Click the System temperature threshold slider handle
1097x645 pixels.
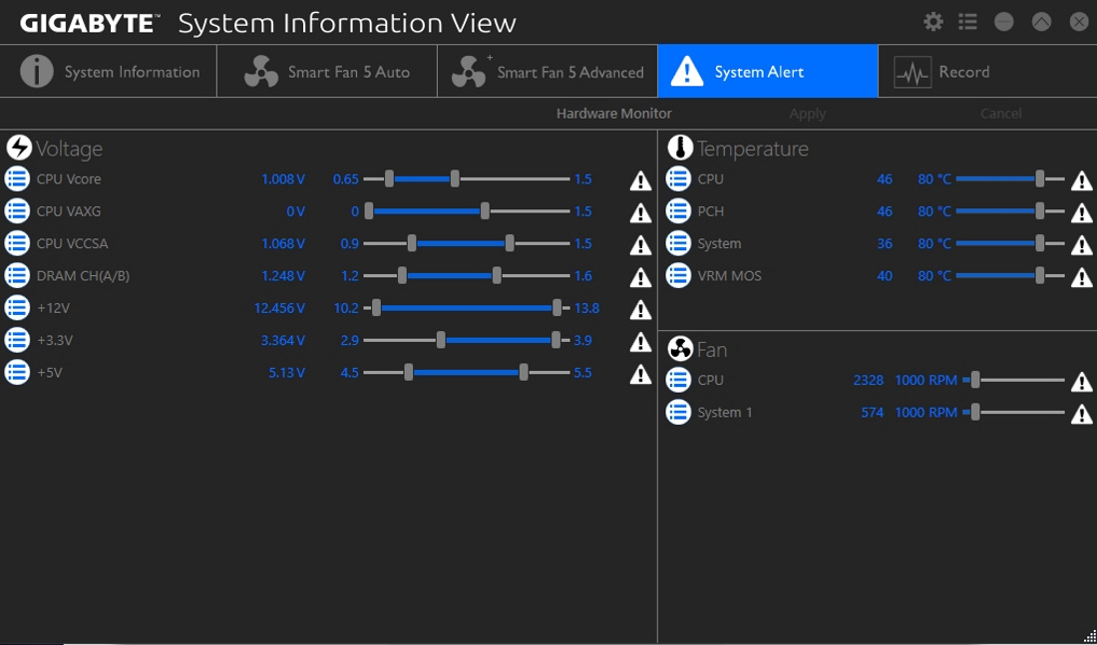click(x=1040, y=243)
